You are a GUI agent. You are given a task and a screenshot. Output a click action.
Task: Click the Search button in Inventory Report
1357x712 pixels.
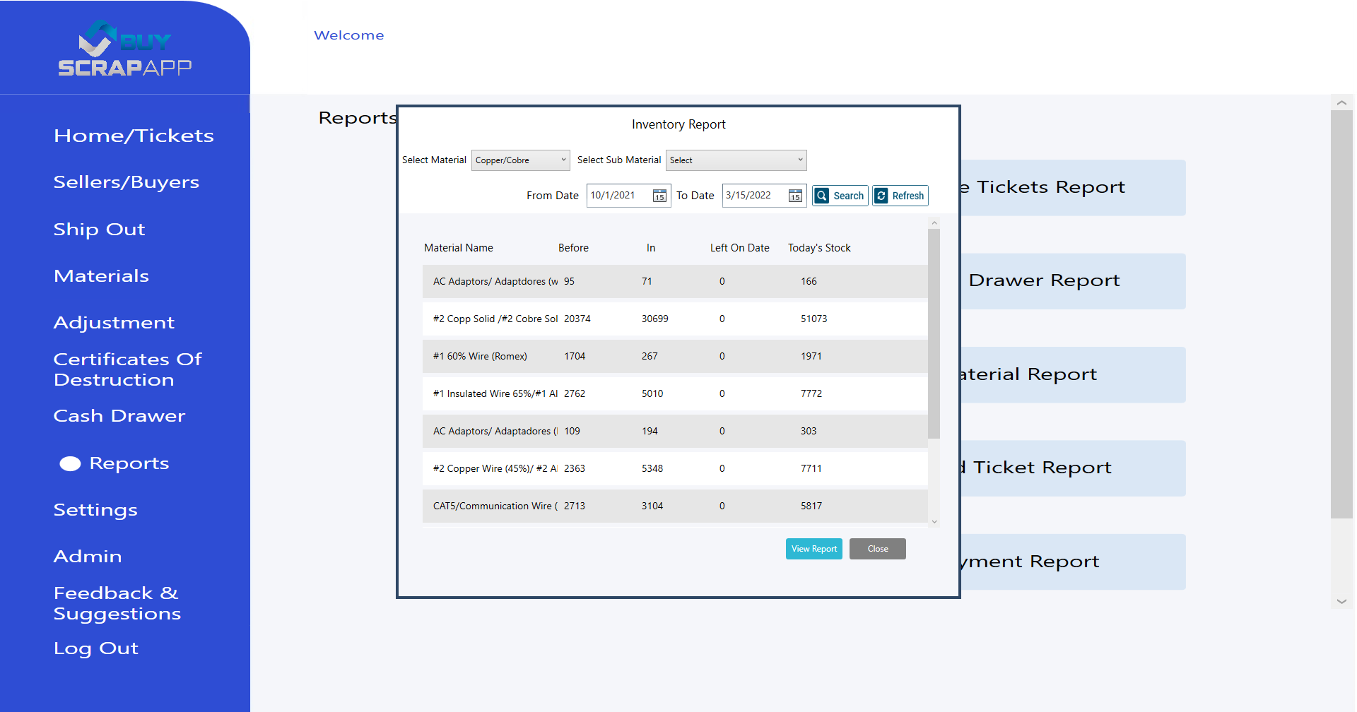click(840, 196)
